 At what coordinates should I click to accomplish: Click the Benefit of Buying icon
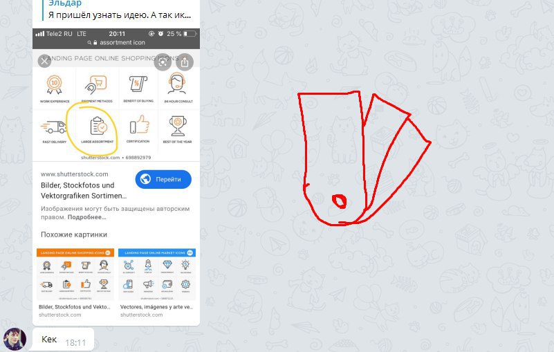tap(138, 84)
